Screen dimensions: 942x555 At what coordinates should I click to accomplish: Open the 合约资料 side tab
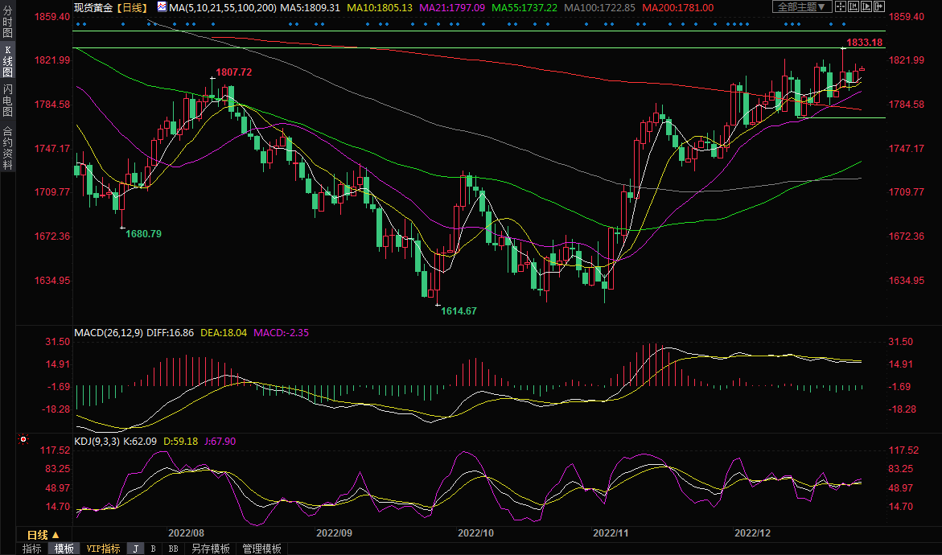[x=7, y=148]
